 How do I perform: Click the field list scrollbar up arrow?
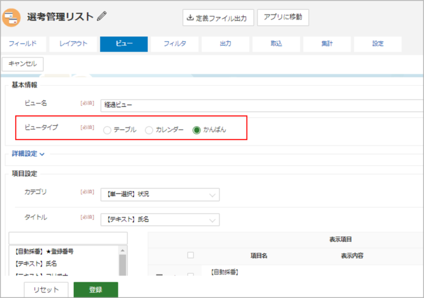(122, 250)
